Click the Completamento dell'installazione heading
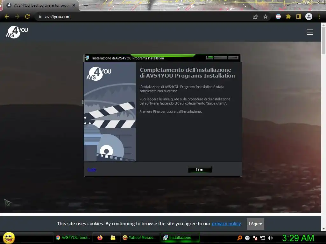The height and width of the screenshot is (244, 326). click(x=187, y=73)
